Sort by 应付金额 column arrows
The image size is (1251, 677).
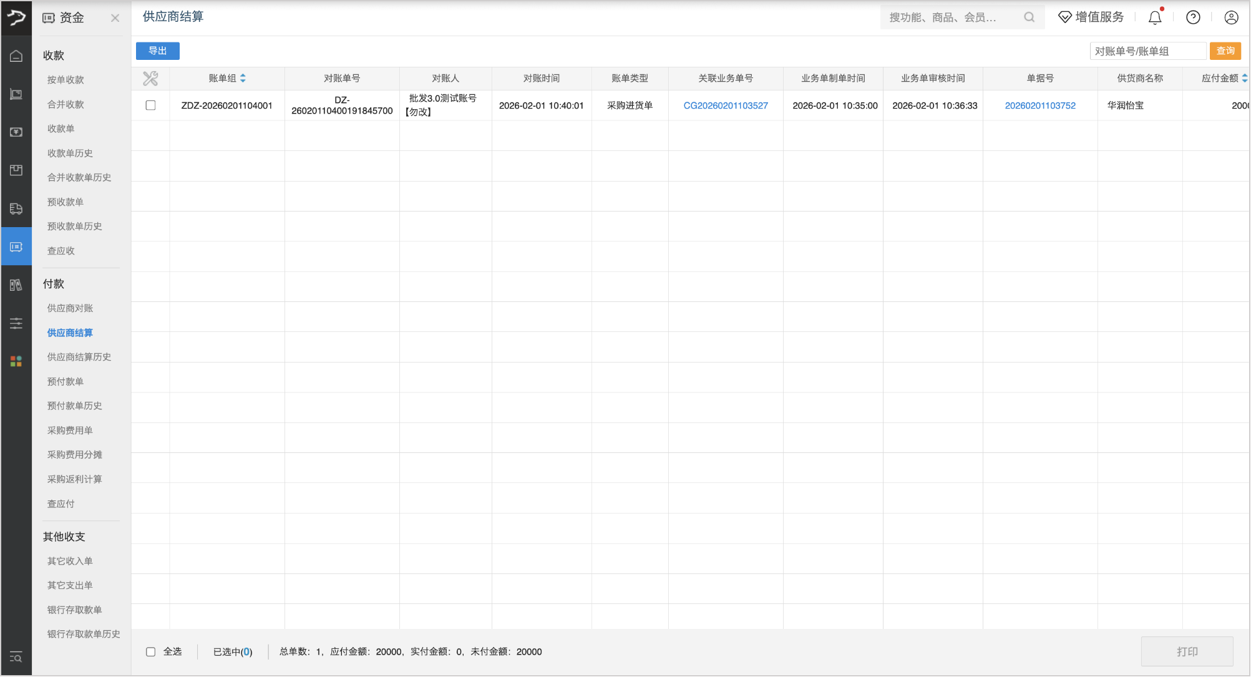(1244, 78)
